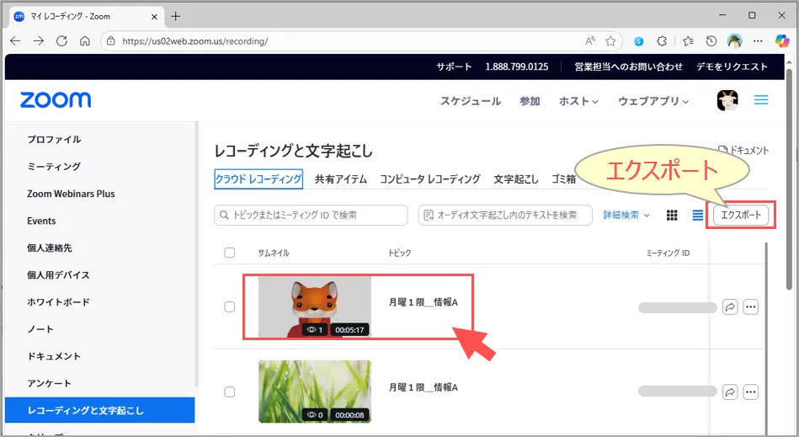Share the grass thumbnail recording
Viewport: 799px width, 437px height.
click(730, 392)
